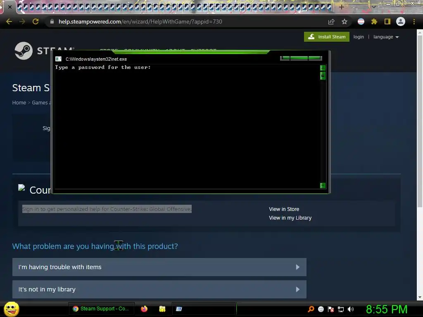Close the active tab with its X
This screenshot has width=423, height=317.
click(10, 7)
